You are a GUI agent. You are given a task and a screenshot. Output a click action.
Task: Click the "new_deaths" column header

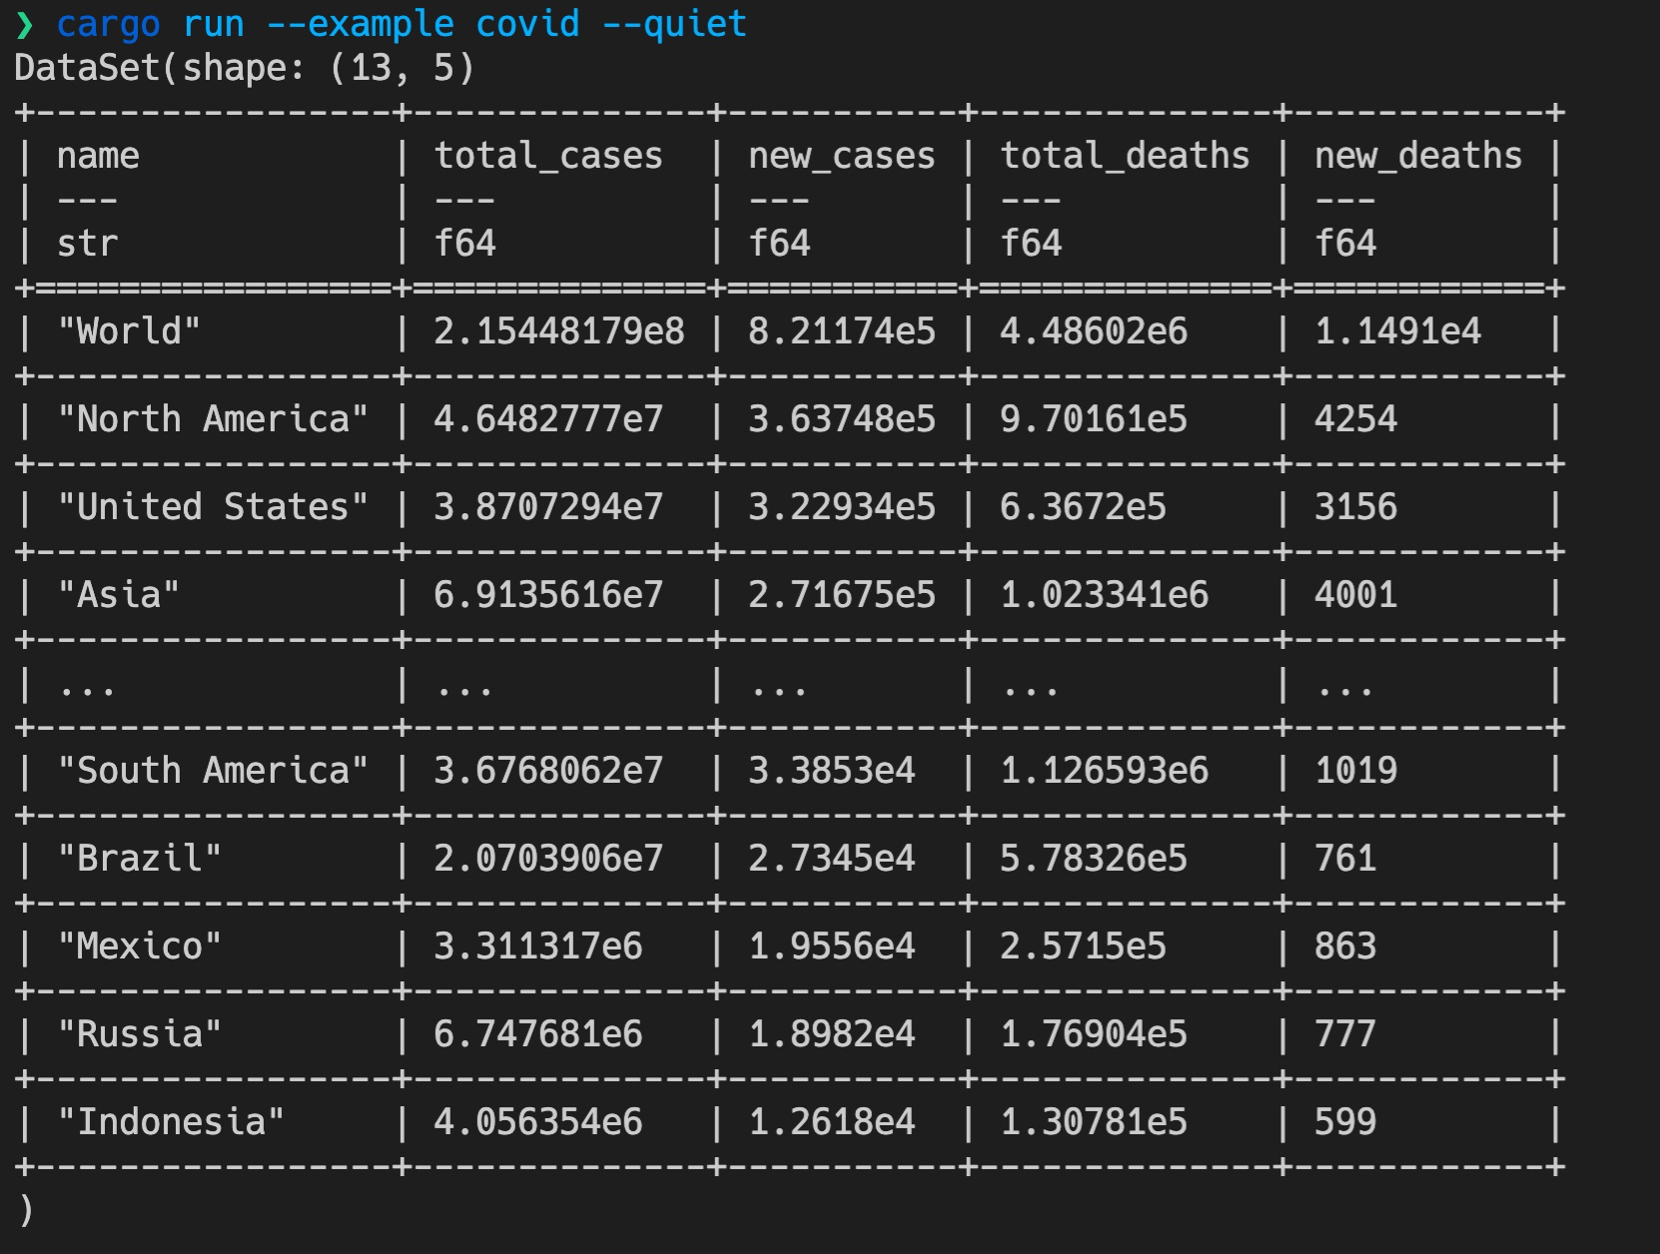(1417, 156)
